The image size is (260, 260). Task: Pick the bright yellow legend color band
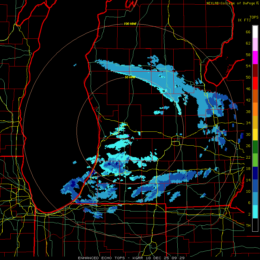click(255, 135)
